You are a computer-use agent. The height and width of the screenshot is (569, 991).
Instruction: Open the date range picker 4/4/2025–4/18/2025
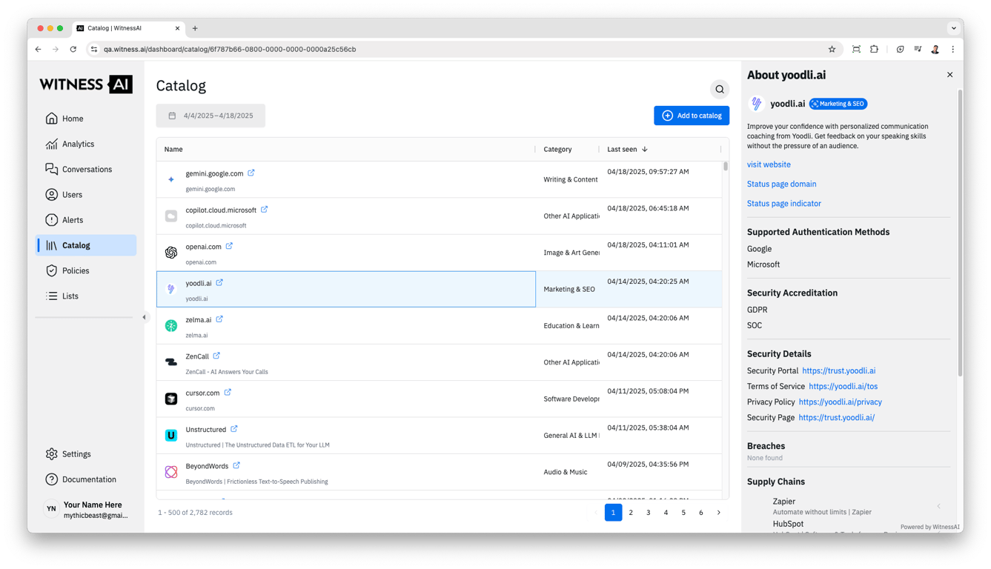(x=211, y=116)
